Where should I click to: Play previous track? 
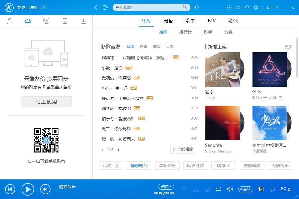10,189
